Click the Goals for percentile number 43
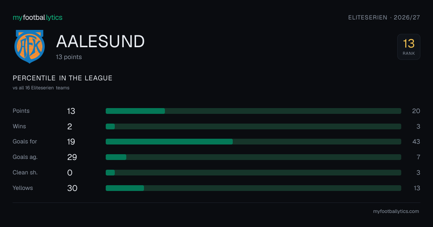 click(x=416, y=142)
